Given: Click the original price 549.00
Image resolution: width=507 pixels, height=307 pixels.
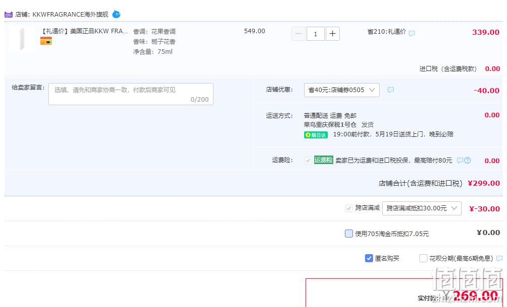Looking at the screenshot, I should [x=254, y=31].
